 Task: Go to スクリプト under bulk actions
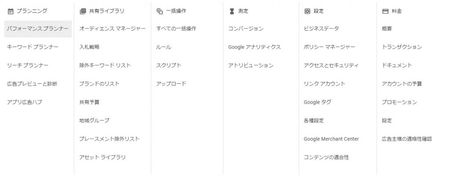(x=169, y=65)
